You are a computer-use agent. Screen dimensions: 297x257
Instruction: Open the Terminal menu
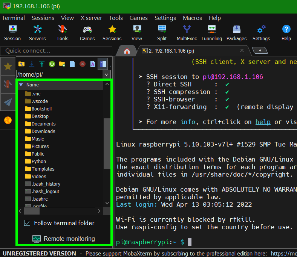pyautogui.click(x=13, y=18)
